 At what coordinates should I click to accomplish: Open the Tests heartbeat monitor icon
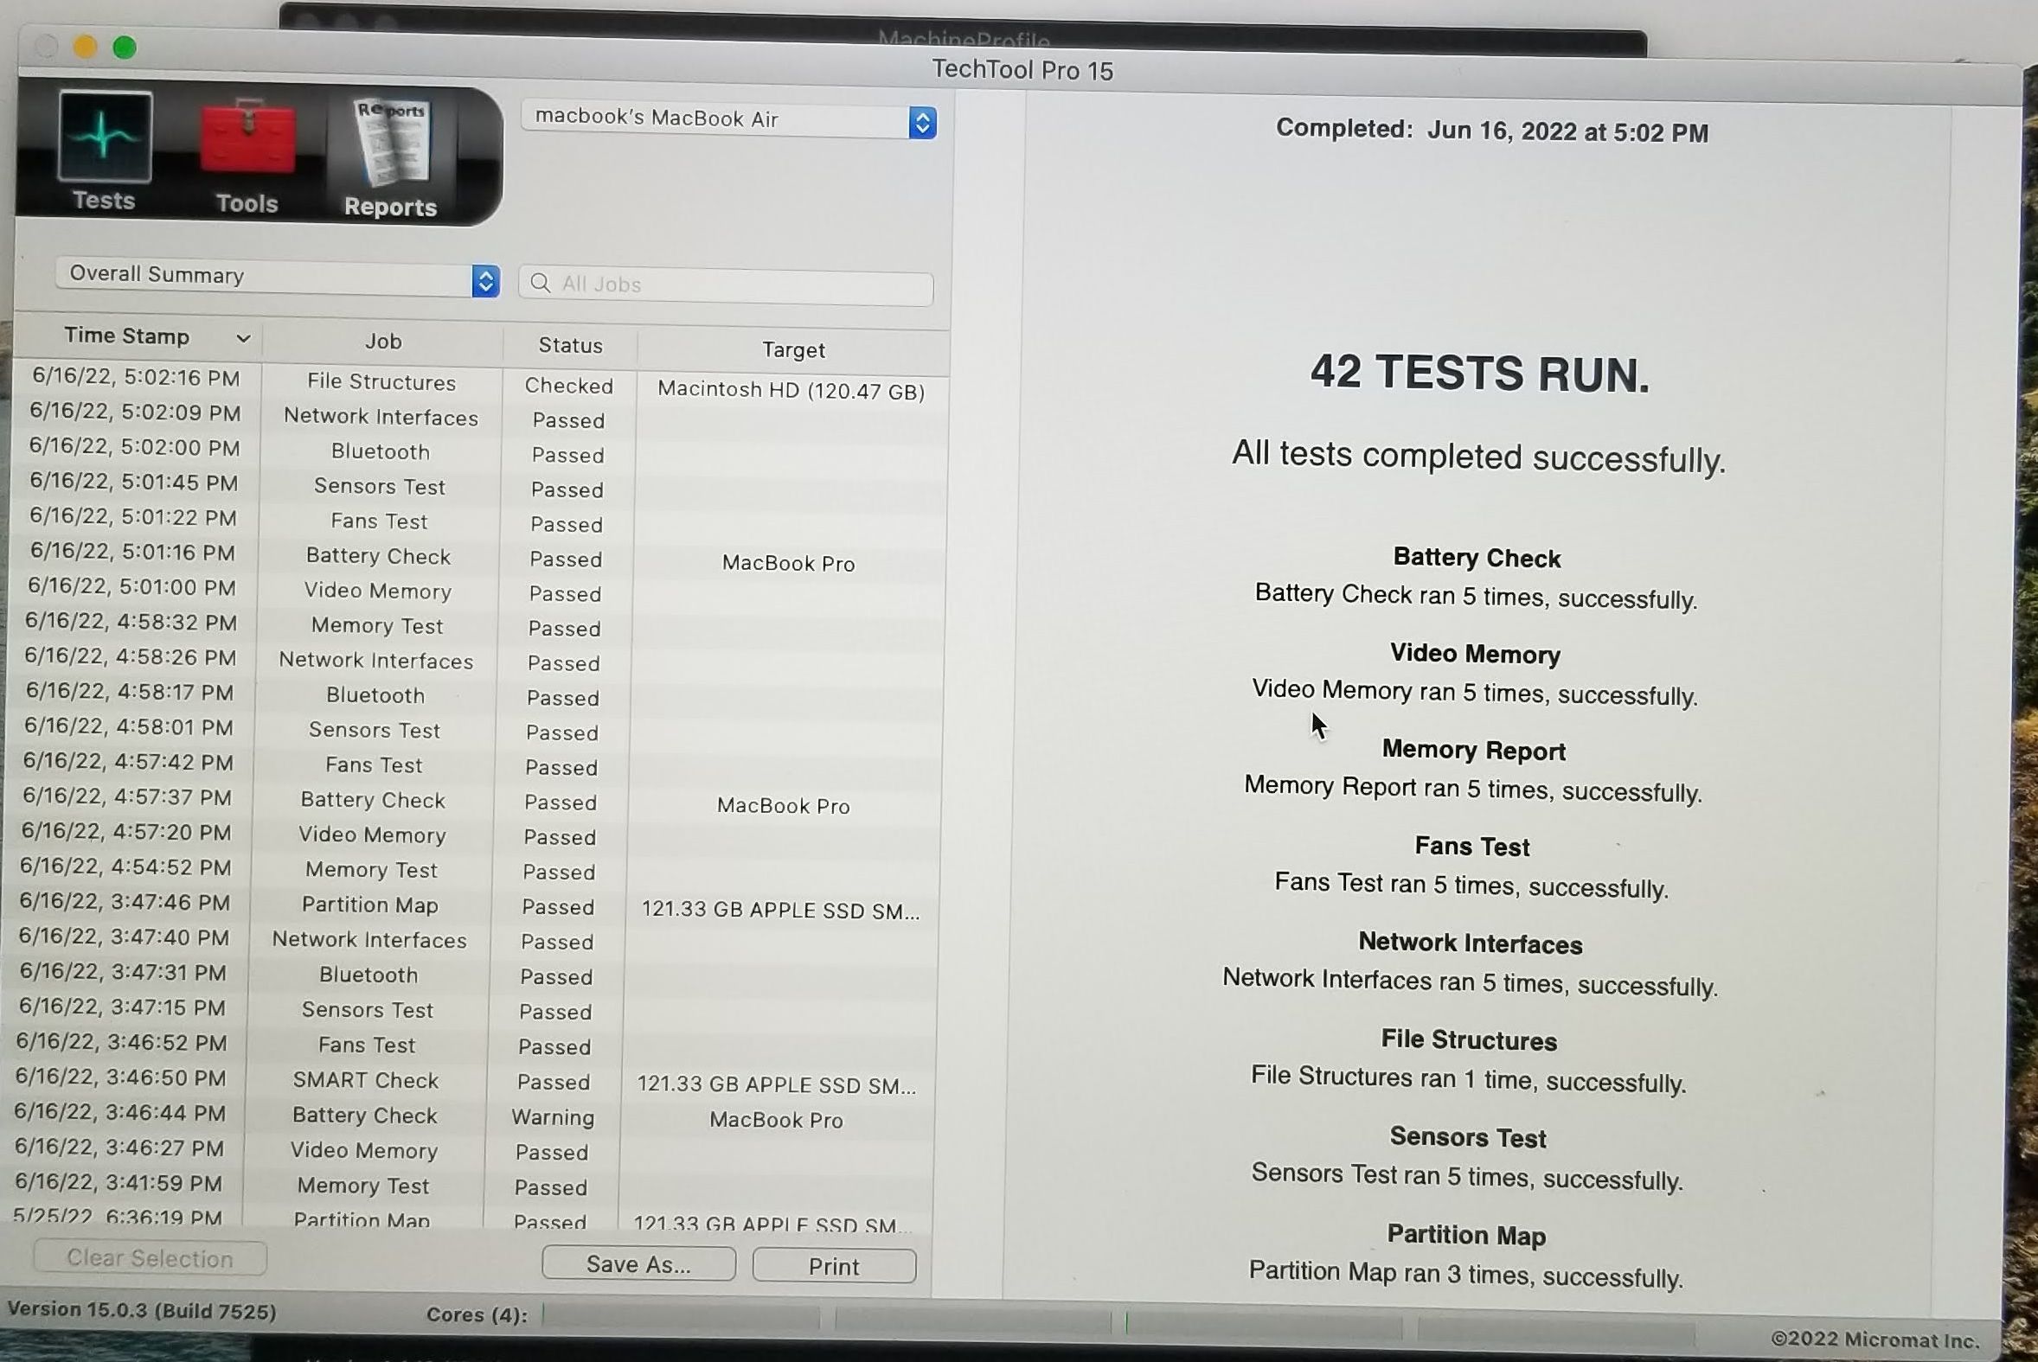pyautogui.click(x=106, y=138)
